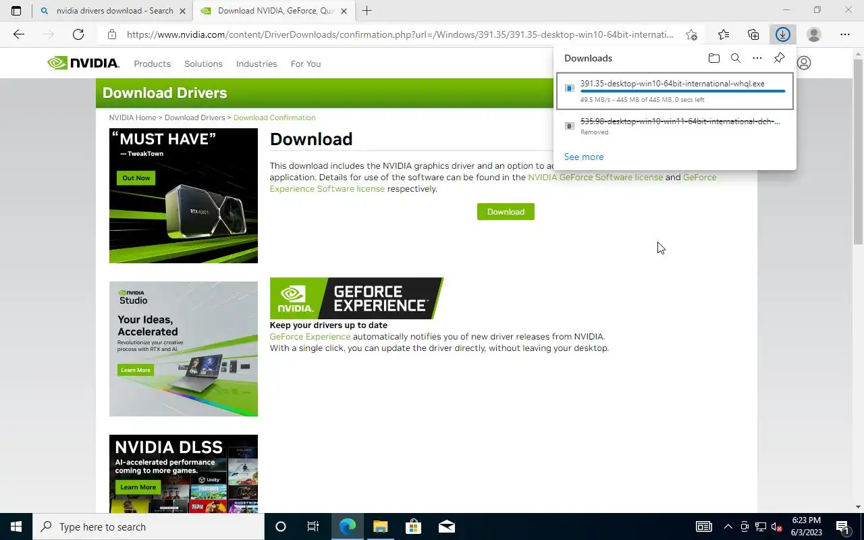Click See more in Downloads panel

point(584,157)
